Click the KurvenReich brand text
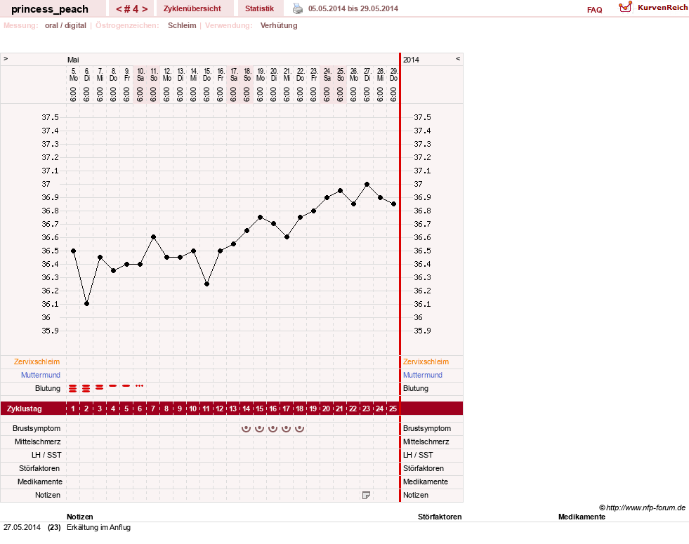 click(x=662, y=8)
